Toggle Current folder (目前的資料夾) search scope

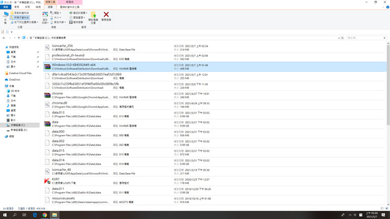[x=20, y=13]
